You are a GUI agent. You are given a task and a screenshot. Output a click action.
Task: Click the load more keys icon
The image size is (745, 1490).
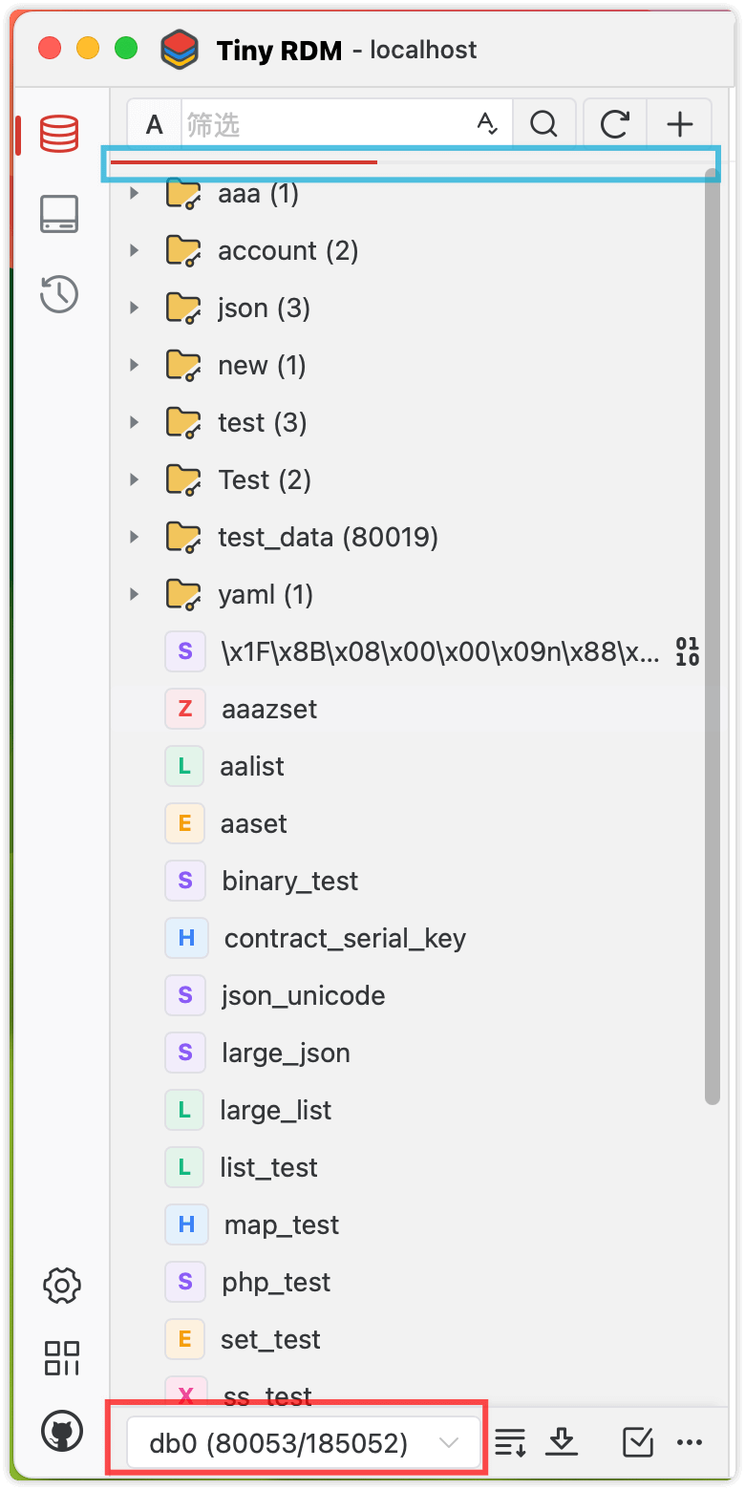(x=510, y=1442)
